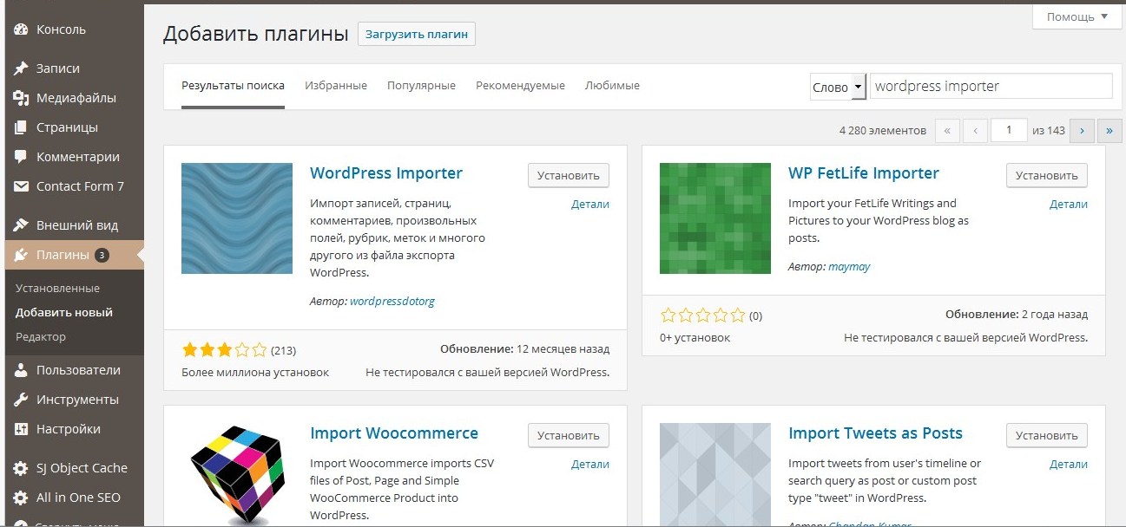The width and height of the screenshot is (1126, 527).
Task: Open the Слово search type dropdown
Action: tap(838, 87)
